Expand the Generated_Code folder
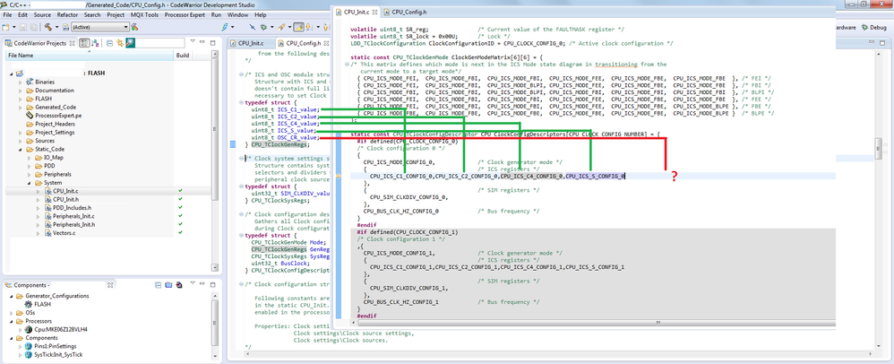The width and height of the screenshot is (894, 364). tap(21, 108)
